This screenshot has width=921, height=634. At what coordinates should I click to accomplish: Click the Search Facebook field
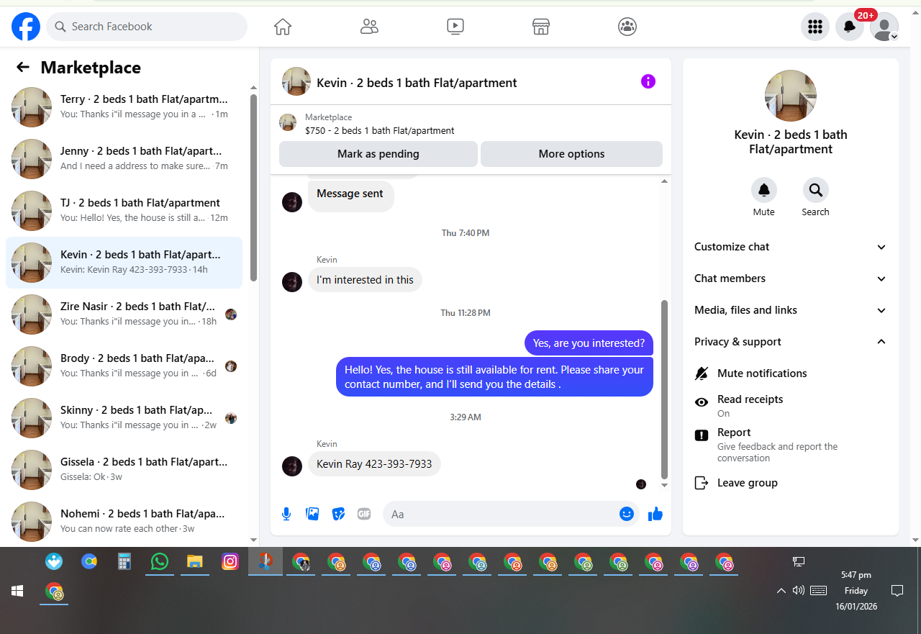point(147,27)
